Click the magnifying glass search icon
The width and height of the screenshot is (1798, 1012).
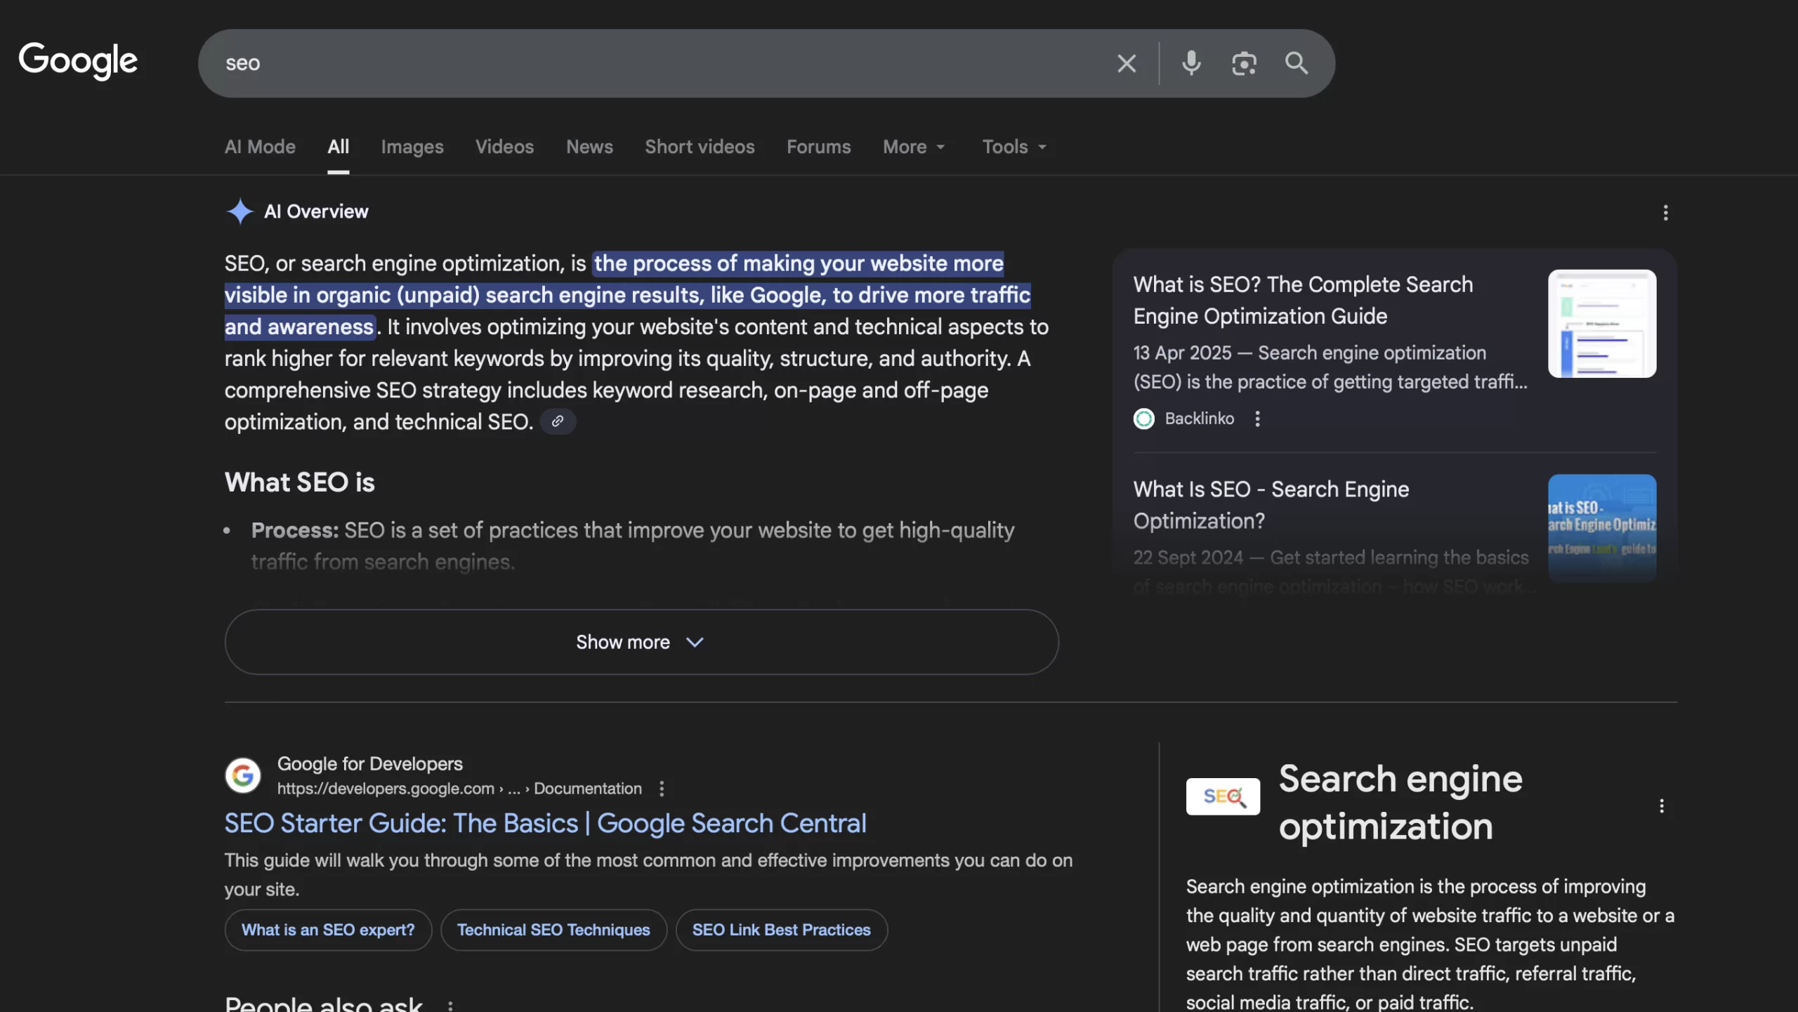pyautogui.click(x=1297, y=63)
